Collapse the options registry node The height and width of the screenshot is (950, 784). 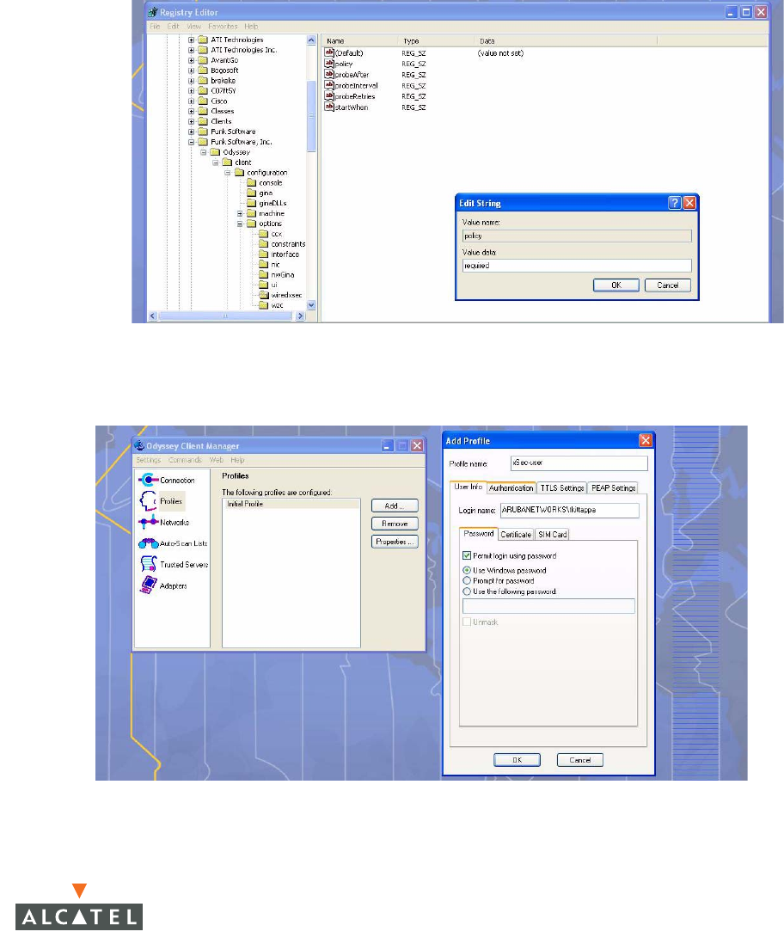click(240, 224)
